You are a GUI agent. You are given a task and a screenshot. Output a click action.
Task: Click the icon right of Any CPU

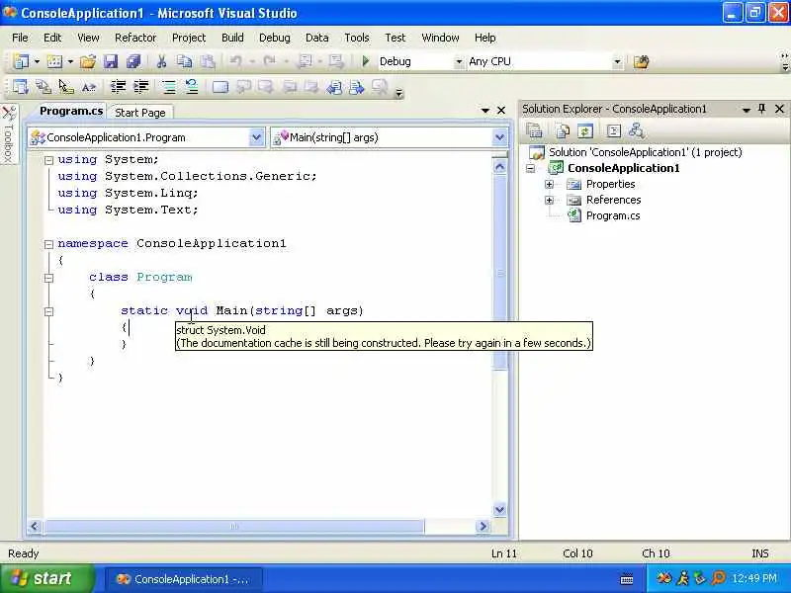point(641,61)
